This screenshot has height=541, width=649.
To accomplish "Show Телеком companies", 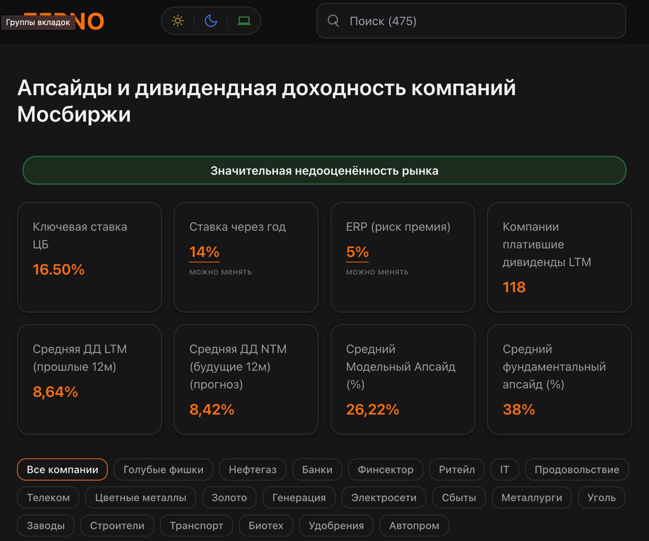I will click(x=48, y=497).
